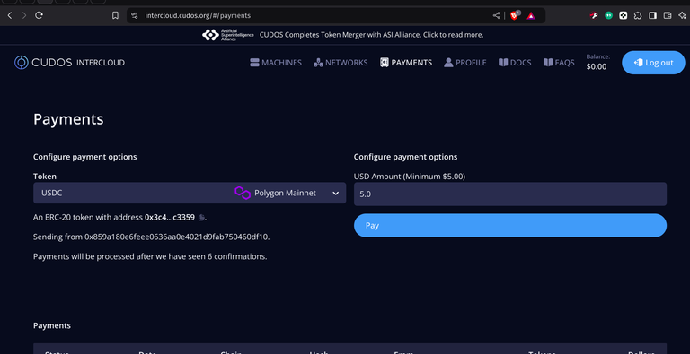Click the green round extension icon
Screen dimensions: 690x354
tap(608, 15)
